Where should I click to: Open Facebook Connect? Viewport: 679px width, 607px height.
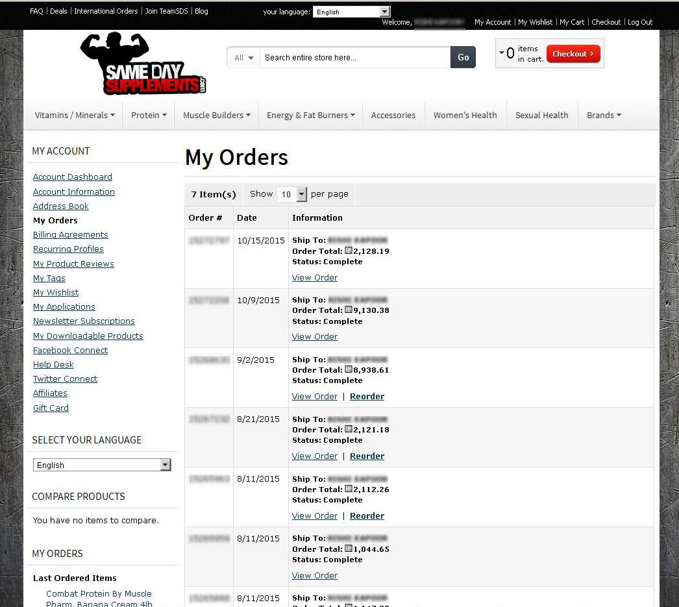[x=70, y=351]
